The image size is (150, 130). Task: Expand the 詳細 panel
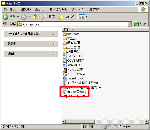click(x=31, y=54)
